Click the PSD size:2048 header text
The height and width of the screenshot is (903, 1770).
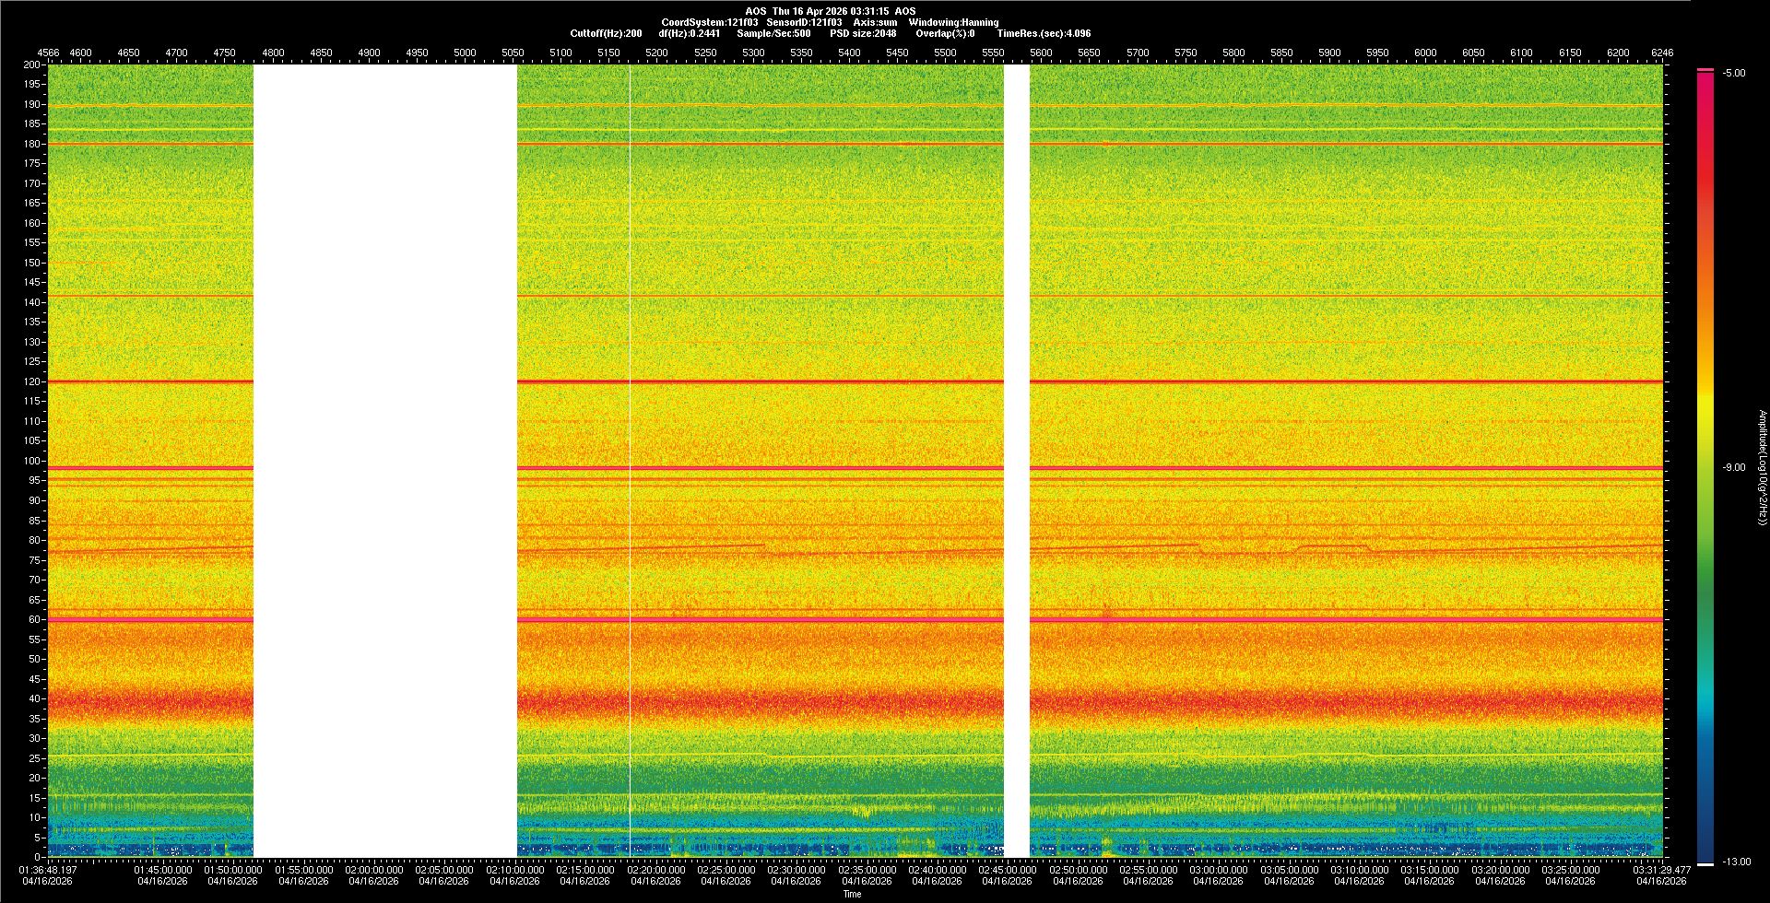(863, 33)
